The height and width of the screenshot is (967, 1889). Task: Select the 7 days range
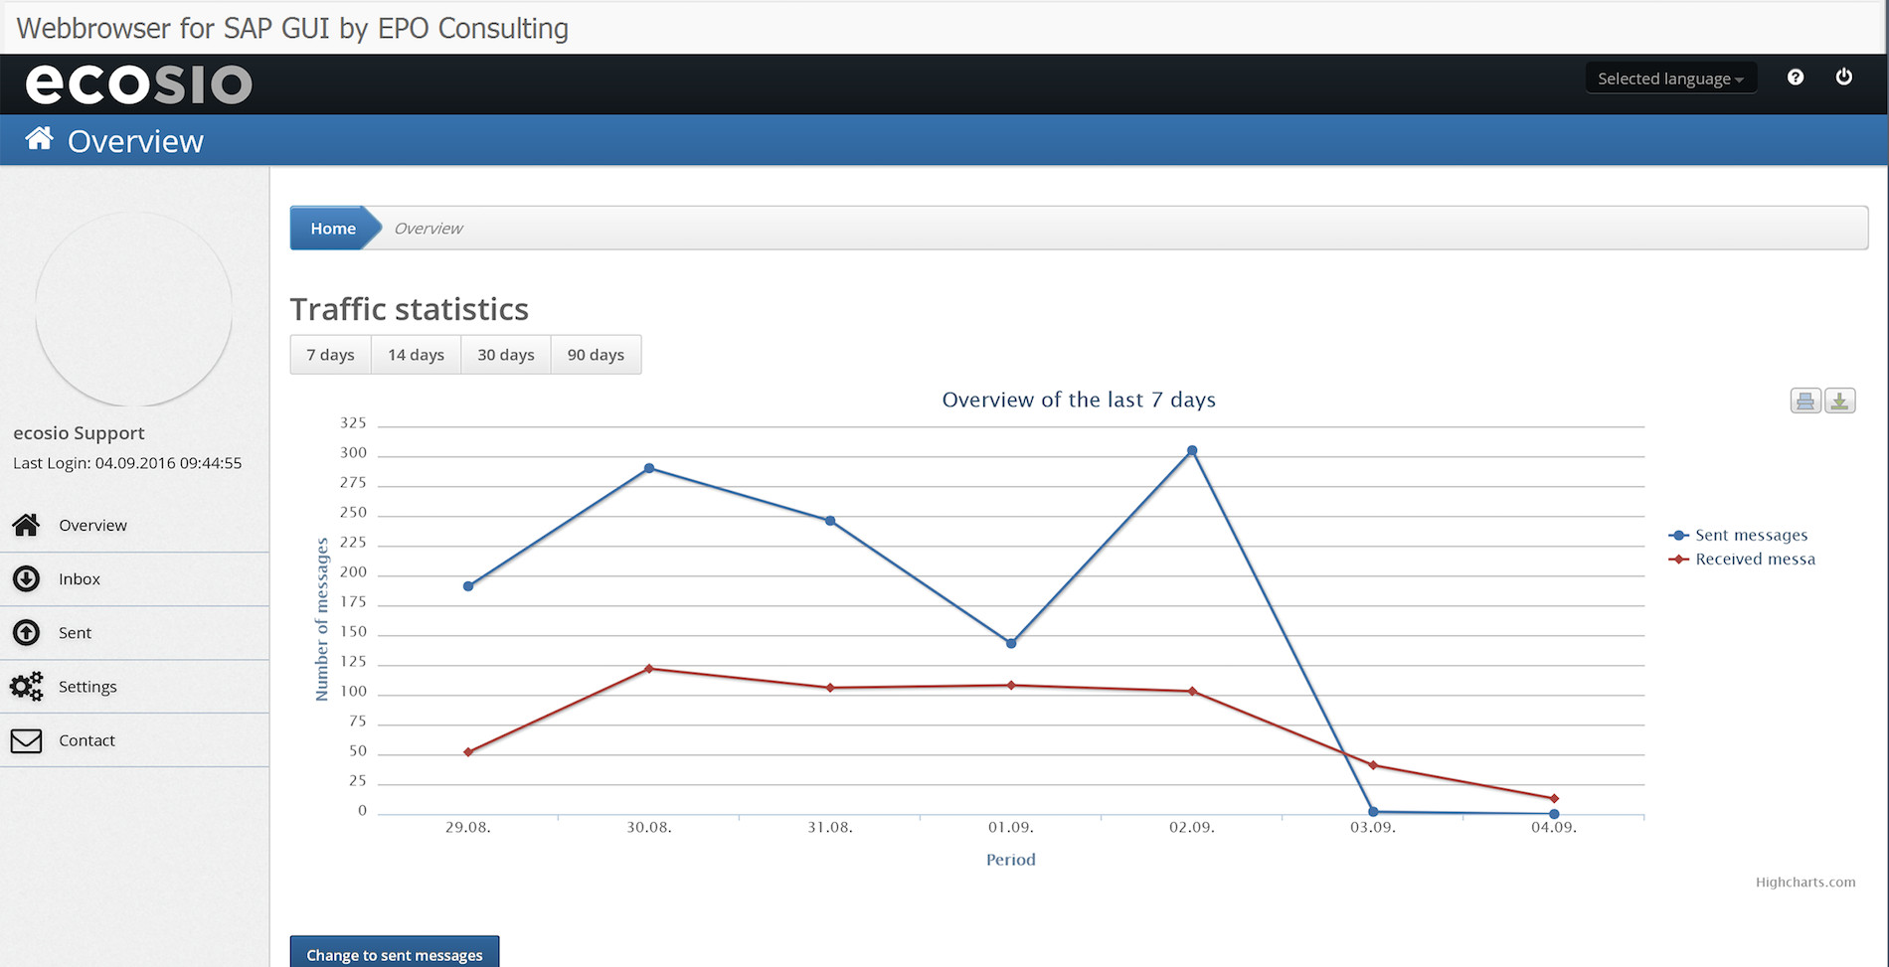(x=330, y=355)
